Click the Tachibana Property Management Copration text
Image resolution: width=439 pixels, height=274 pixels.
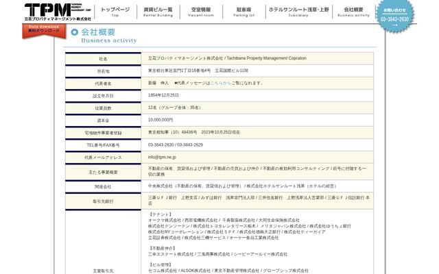pos(267,58)
